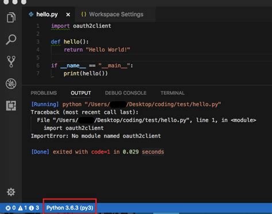Click the 'def' keyword on line 3
The height and width of the screenshot is (214, 272).
(x=56, y=41)
